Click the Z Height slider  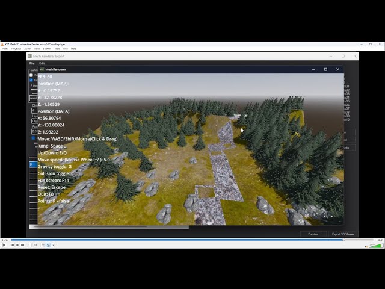pos(34,90)
